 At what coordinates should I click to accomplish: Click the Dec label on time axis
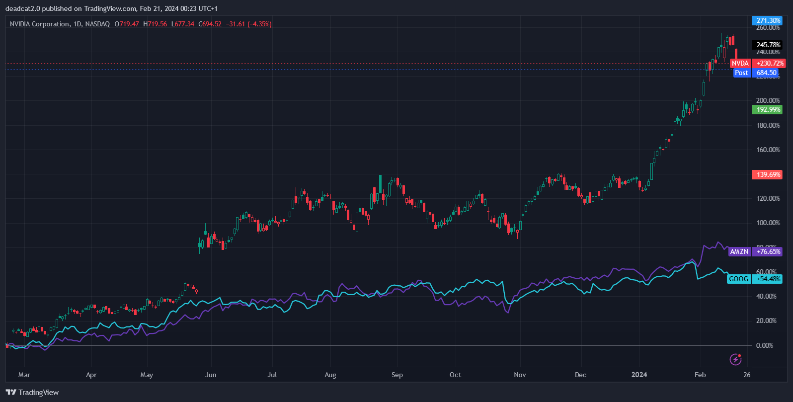click(x=580, y=375)
